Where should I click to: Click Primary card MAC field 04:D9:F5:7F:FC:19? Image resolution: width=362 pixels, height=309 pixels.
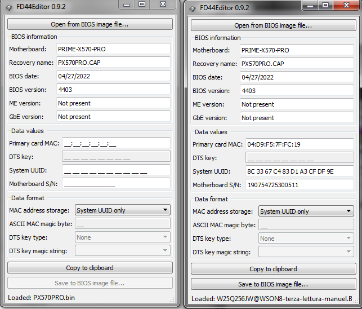click(x=300, y=144)
